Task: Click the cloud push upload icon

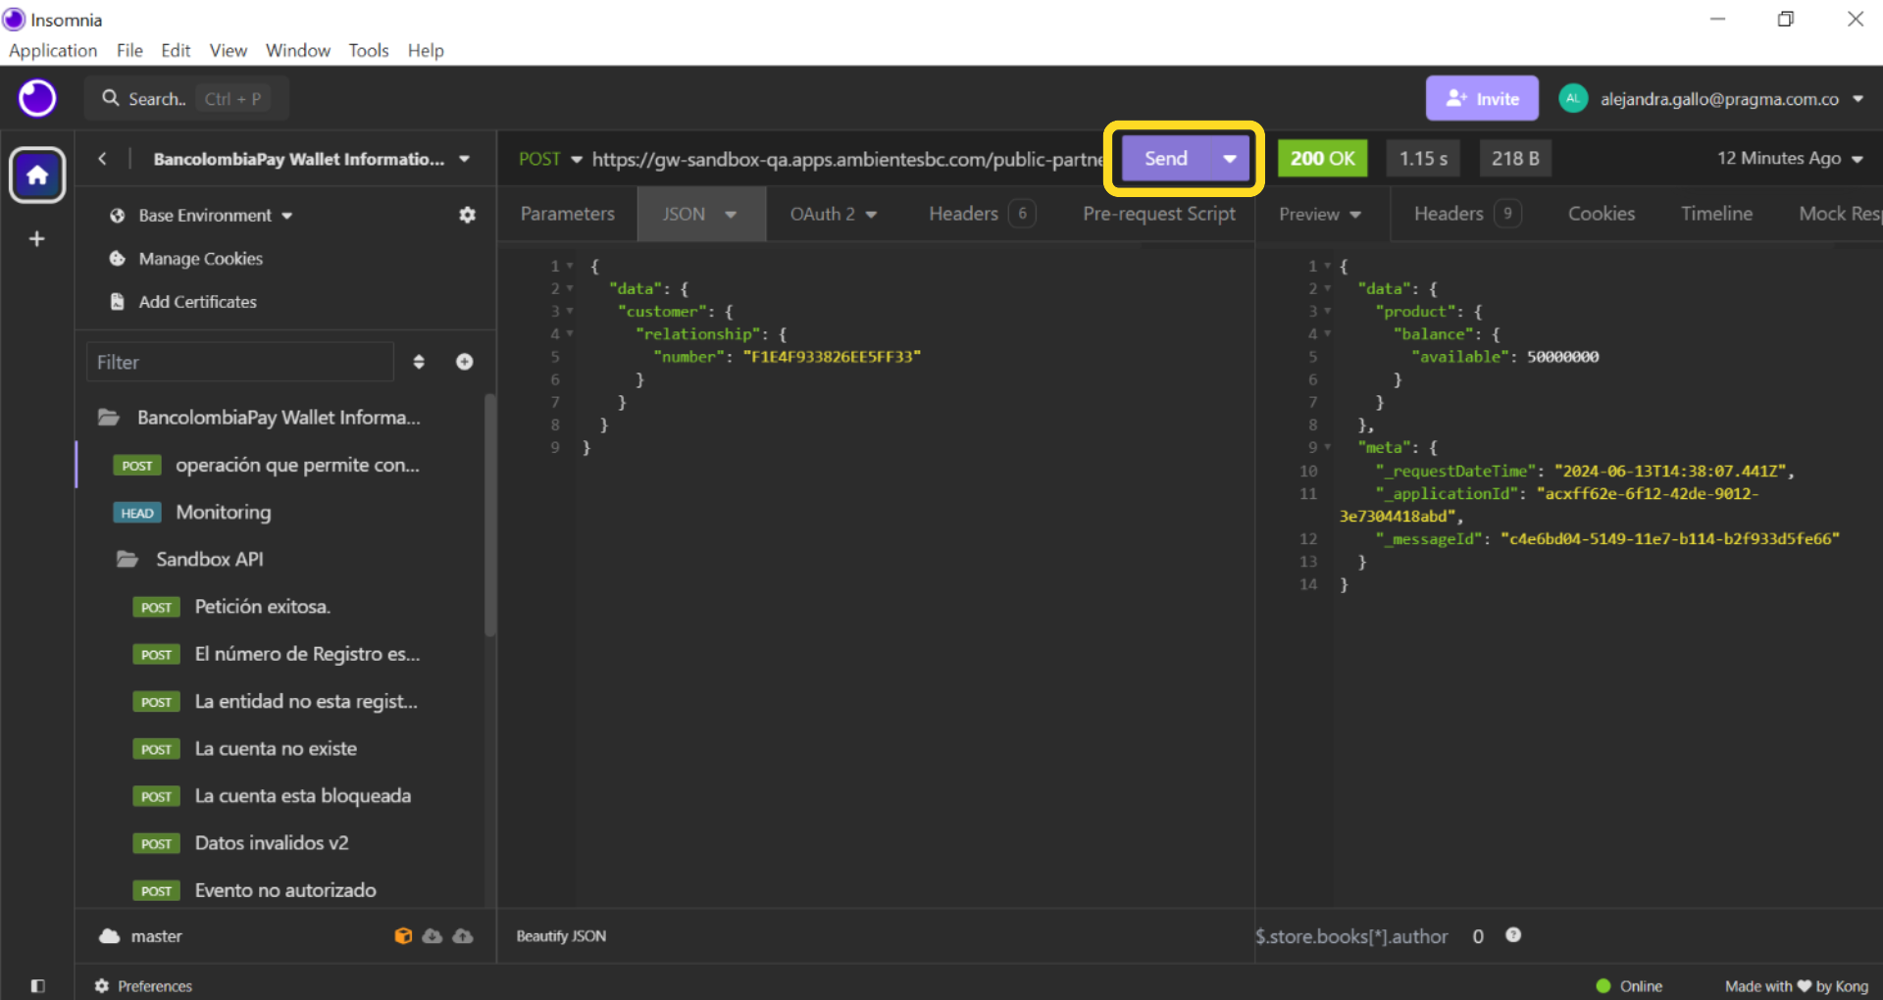Action: 463,936
